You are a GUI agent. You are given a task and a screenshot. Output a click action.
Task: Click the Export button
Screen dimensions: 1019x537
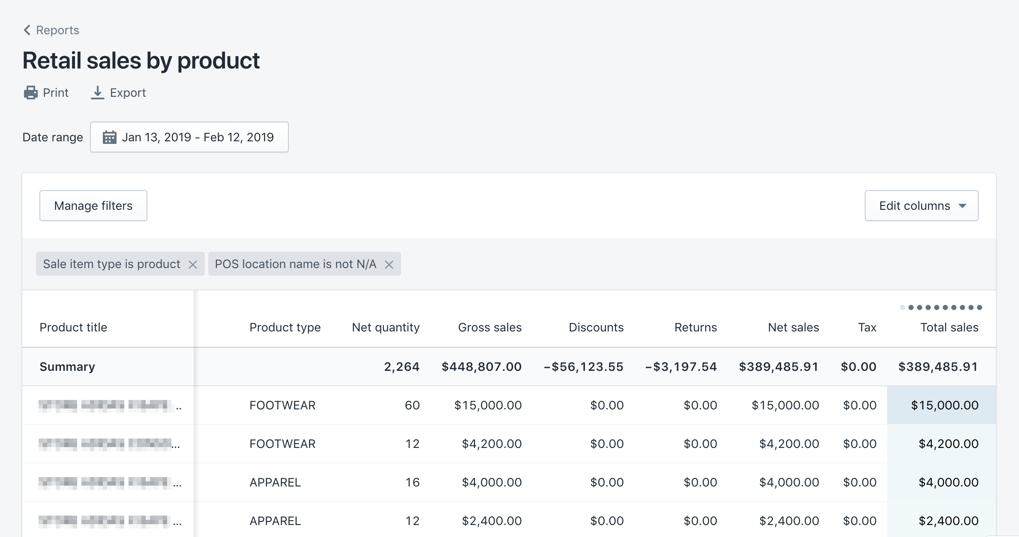click(x=120, y=93)
